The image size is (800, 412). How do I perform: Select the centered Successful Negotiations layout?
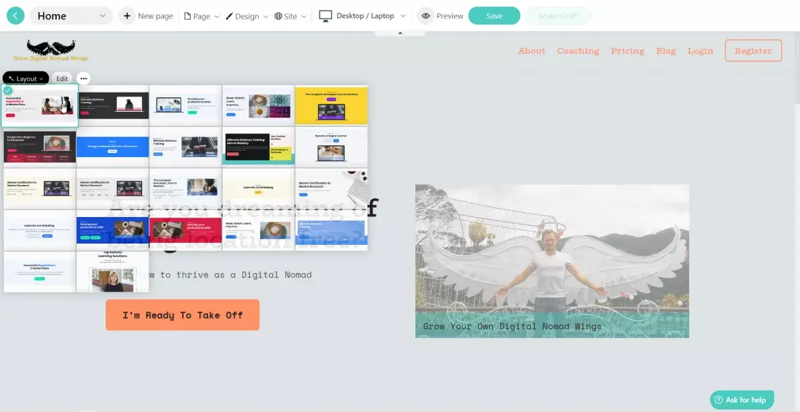point(40,272)
